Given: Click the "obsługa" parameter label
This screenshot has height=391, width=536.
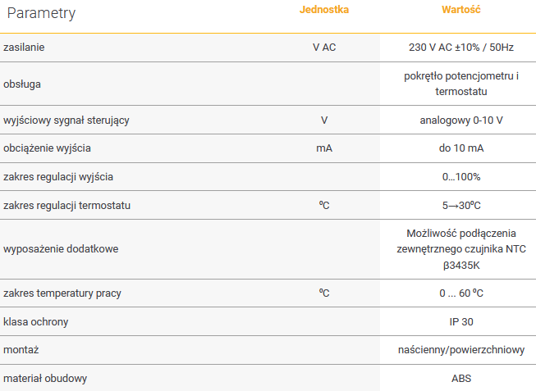Looking at the screenshot, I should tap(22, 84).
